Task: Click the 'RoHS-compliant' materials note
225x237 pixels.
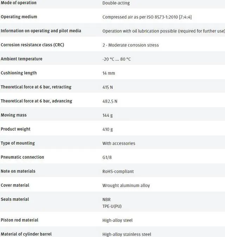Action: click(x=118, y=171)
